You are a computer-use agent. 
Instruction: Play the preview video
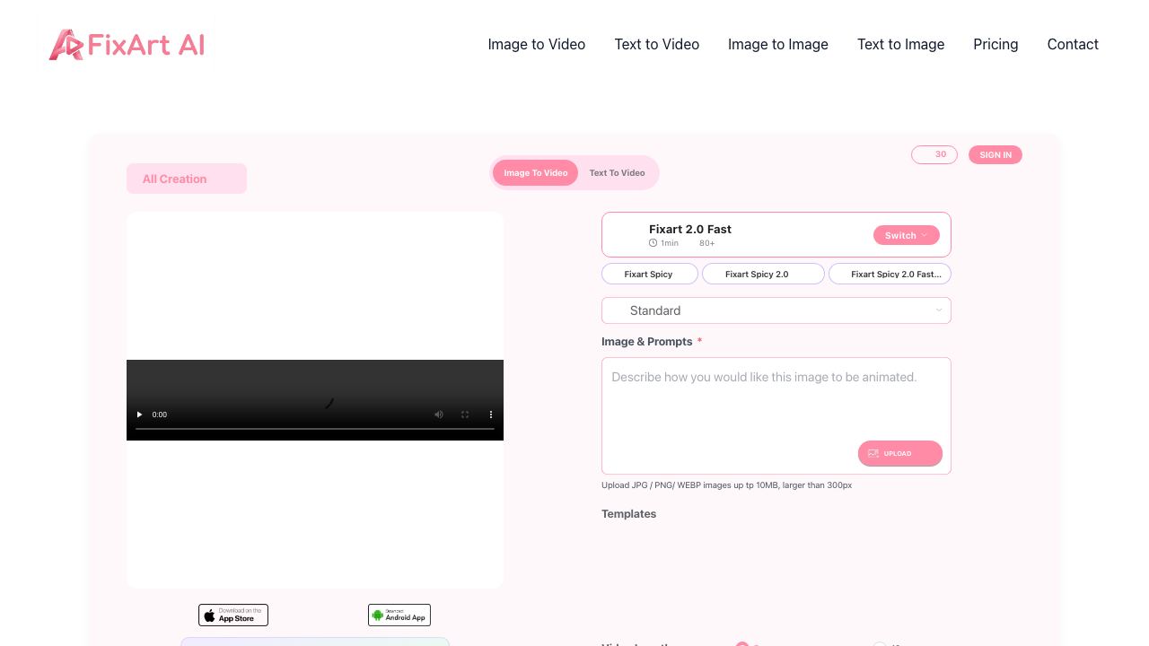(139, 415)
